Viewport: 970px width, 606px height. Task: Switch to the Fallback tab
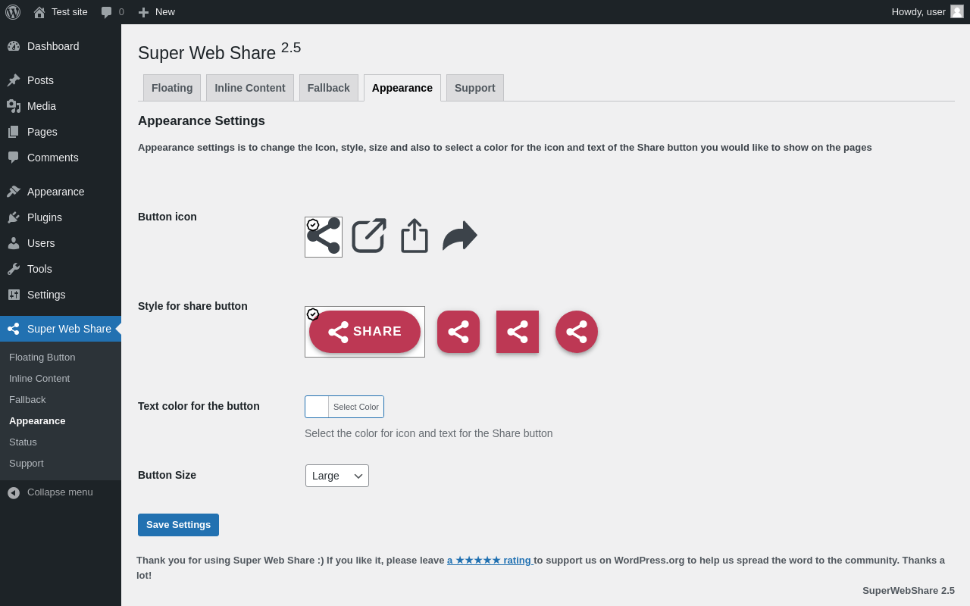(329, 88)
